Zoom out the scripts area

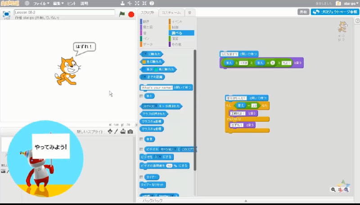click(333, 190)
